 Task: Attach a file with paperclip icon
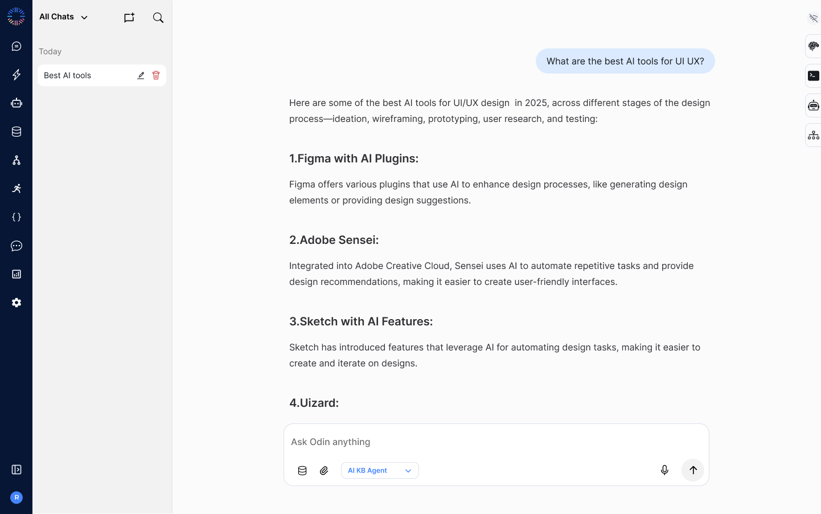[x=324, y=471]
